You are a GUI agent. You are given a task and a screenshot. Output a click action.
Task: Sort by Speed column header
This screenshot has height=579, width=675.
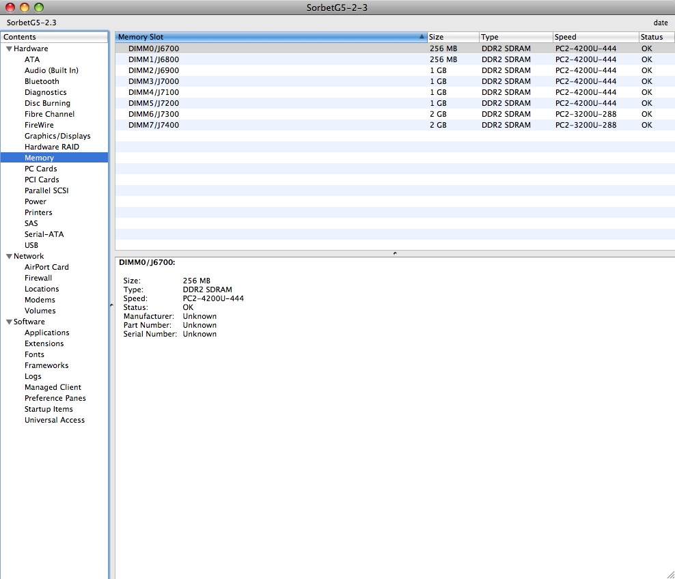595,37
